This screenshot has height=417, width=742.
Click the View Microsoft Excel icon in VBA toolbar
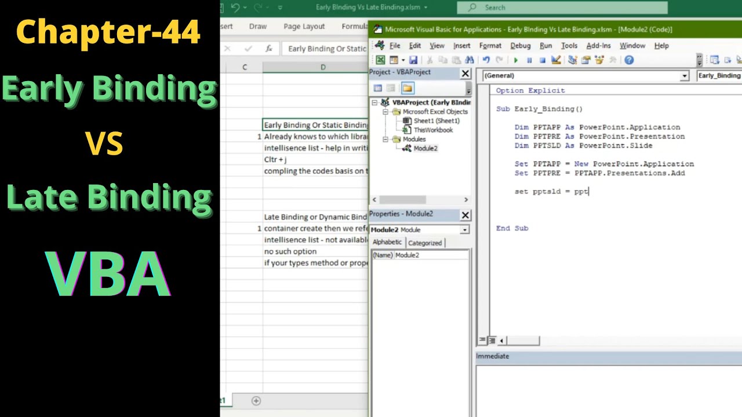click(x=380, y=60)
